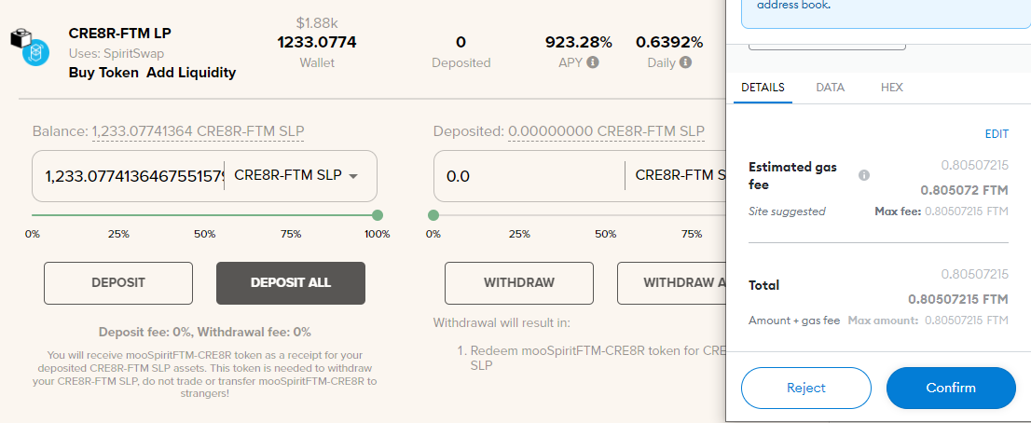1031x423 pixels.
Task: Click the Deposited 0.00000000 CRE8R-FTM SLP text
Action: click(x=569, y=131)
